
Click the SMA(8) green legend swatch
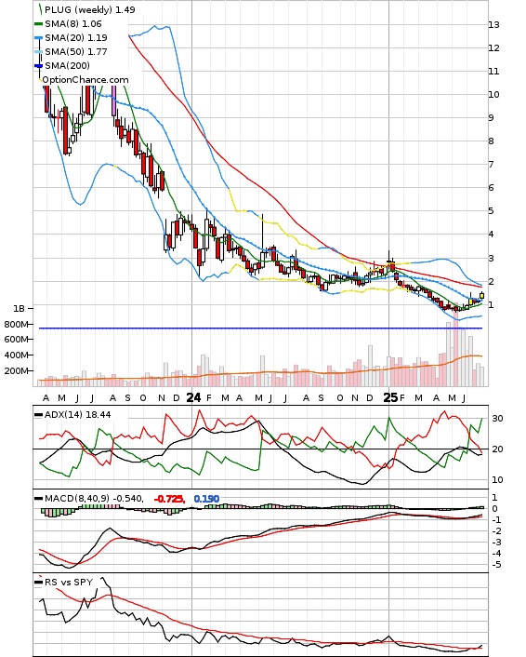pos(38,24)
